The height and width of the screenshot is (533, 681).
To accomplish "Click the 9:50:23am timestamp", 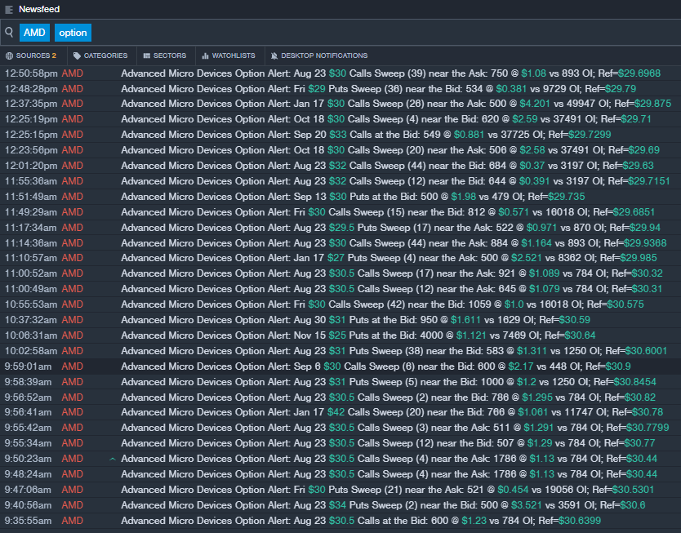I will [x=28, y=459].
